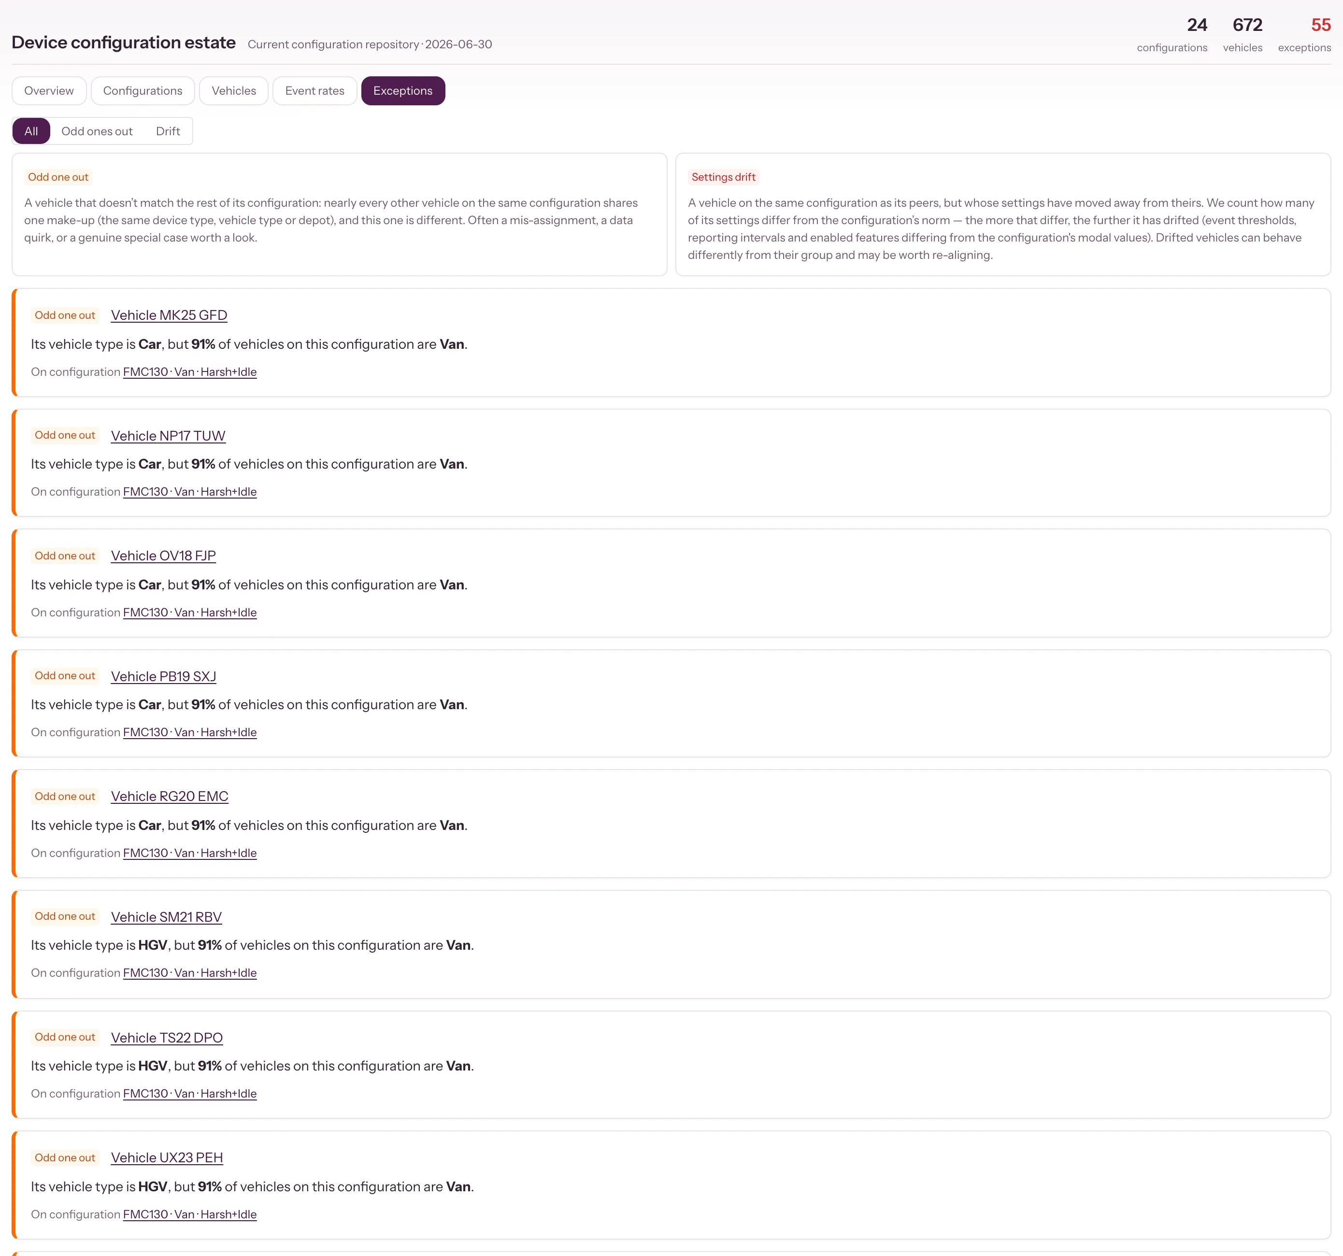
Task: Click the 55 exceptions counter
Action: tap(1304, 34)
